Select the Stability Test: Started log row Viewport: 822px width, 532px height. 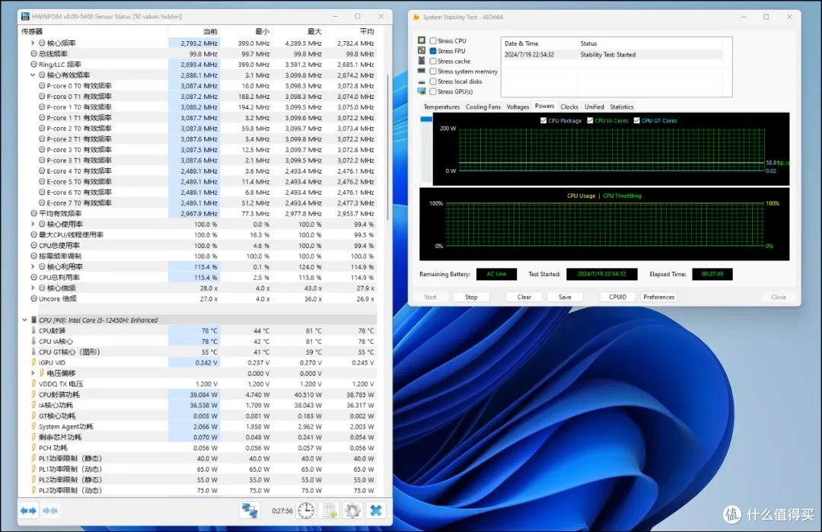612,55
